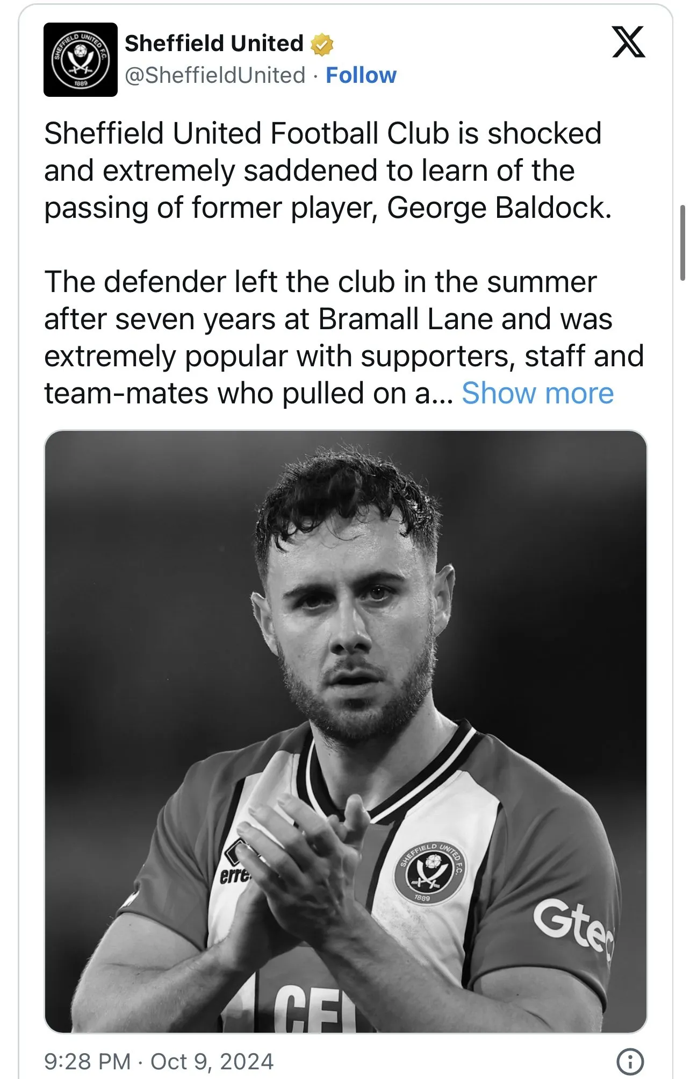
Task: Open the X logo link
Action: 628,42
